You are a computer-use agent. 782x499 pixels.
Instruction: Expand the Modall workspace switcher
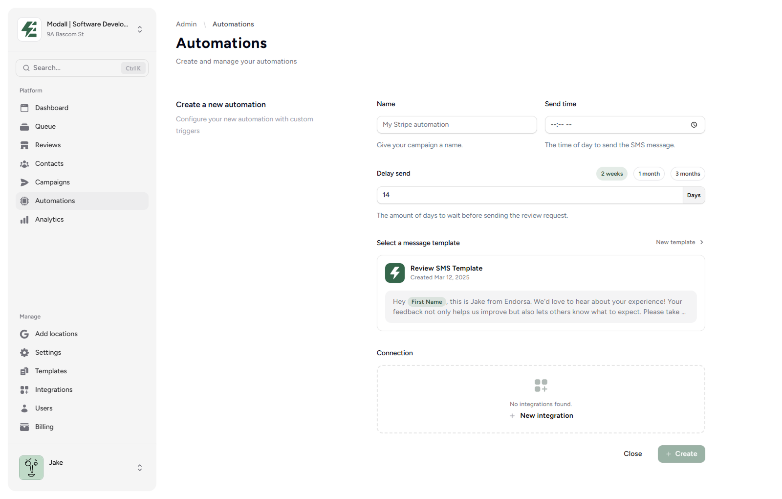140,29
